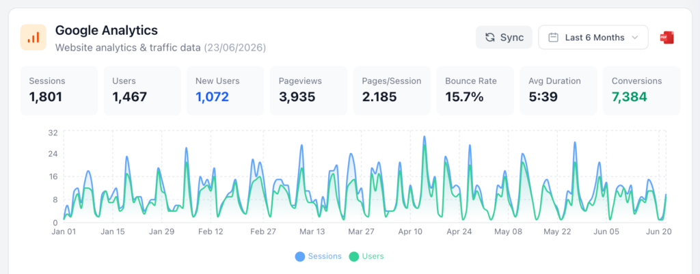This screenshot has width=700, height=274.
Task: Click the May 22 x-axis label
Action: click(x=558, y=232)
